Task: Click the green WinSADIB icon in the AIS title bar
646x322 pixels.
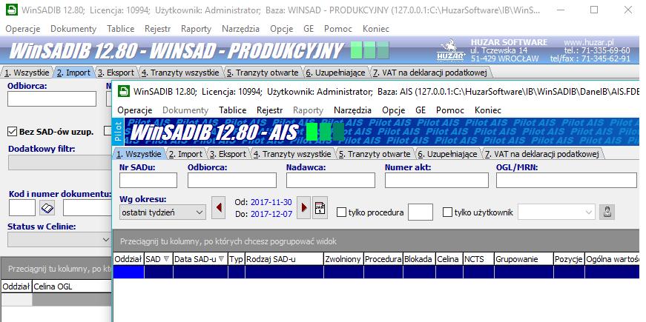Action: pos(123,91)
